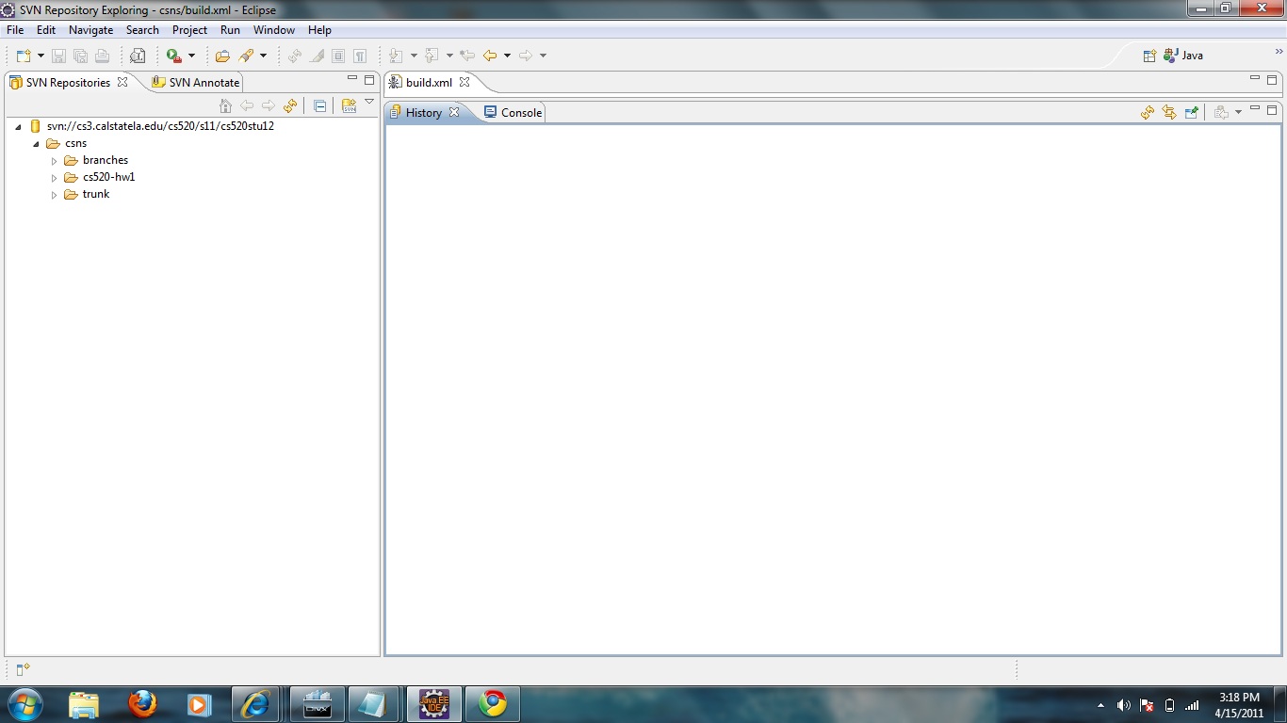Expand the branches folder
This screenshot has height=723, width=1287.
[55, 161]
